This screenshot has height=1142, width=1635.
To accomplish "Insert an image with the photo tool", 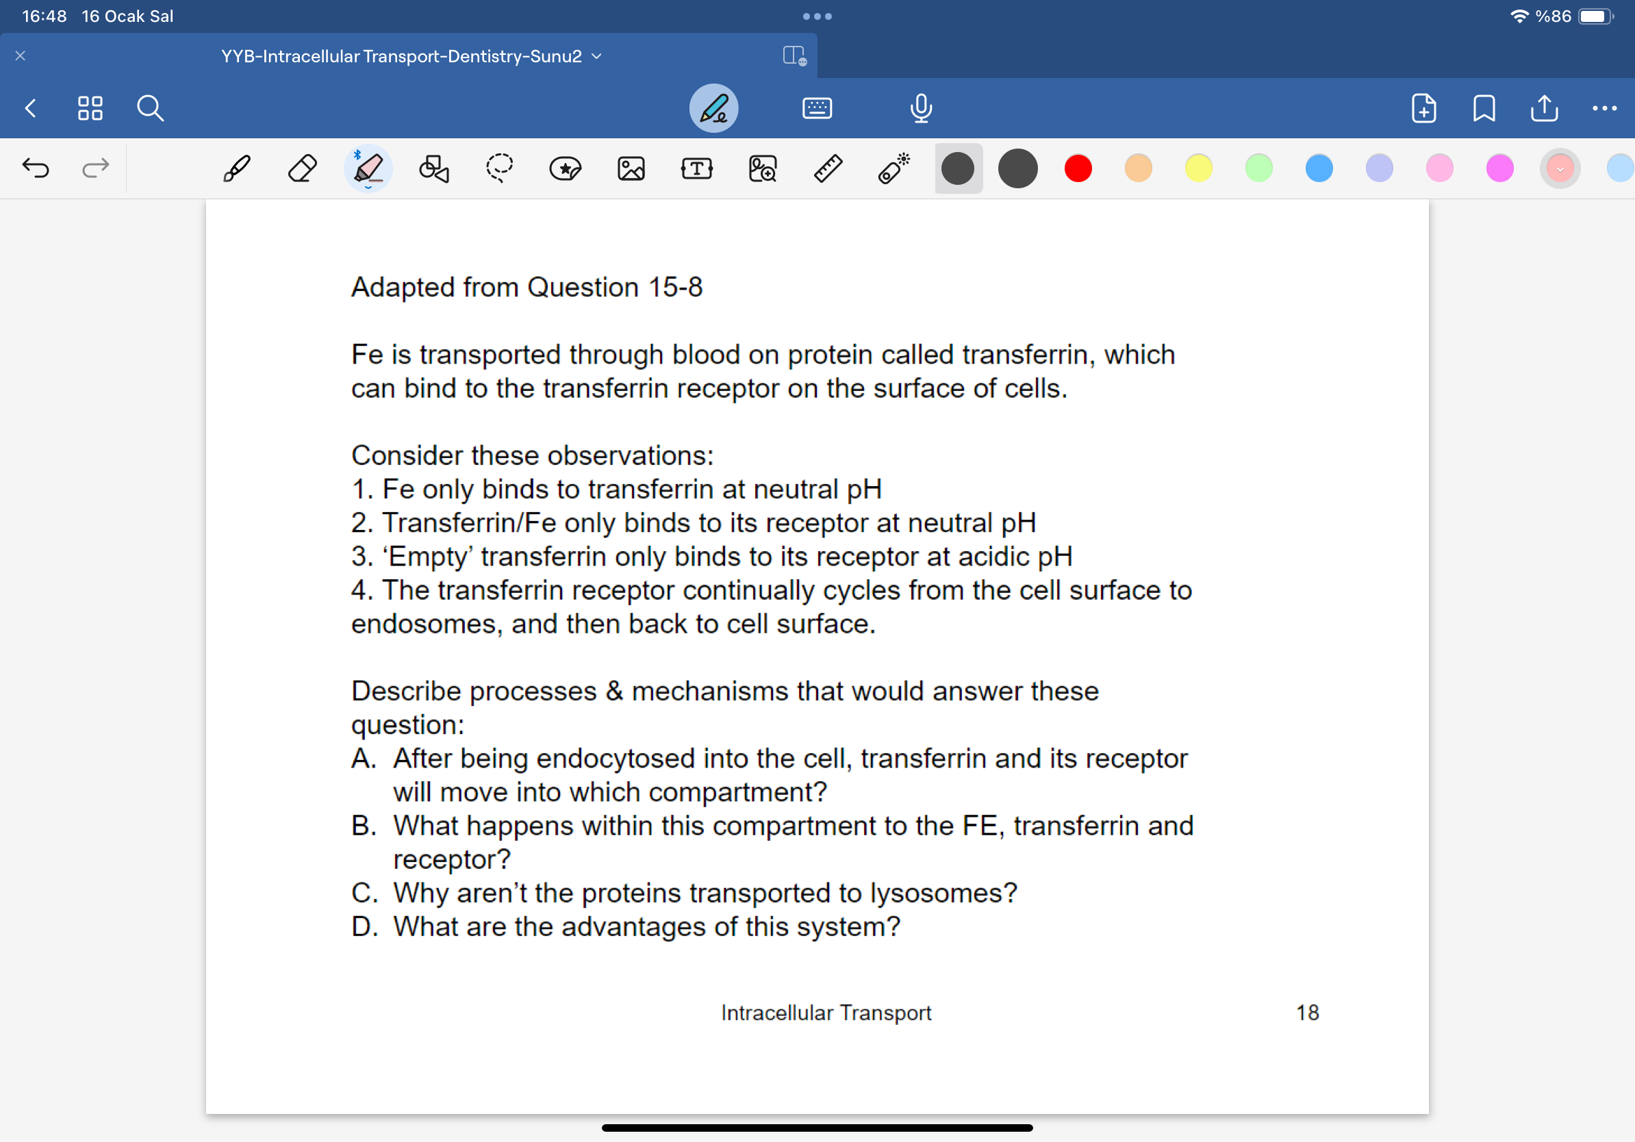I will pos(631,168).
